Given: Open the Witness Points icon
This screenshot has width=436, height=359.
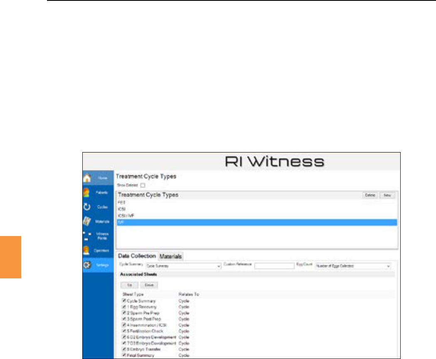Looking at the screenshot, I should click(x=87, y=236).
